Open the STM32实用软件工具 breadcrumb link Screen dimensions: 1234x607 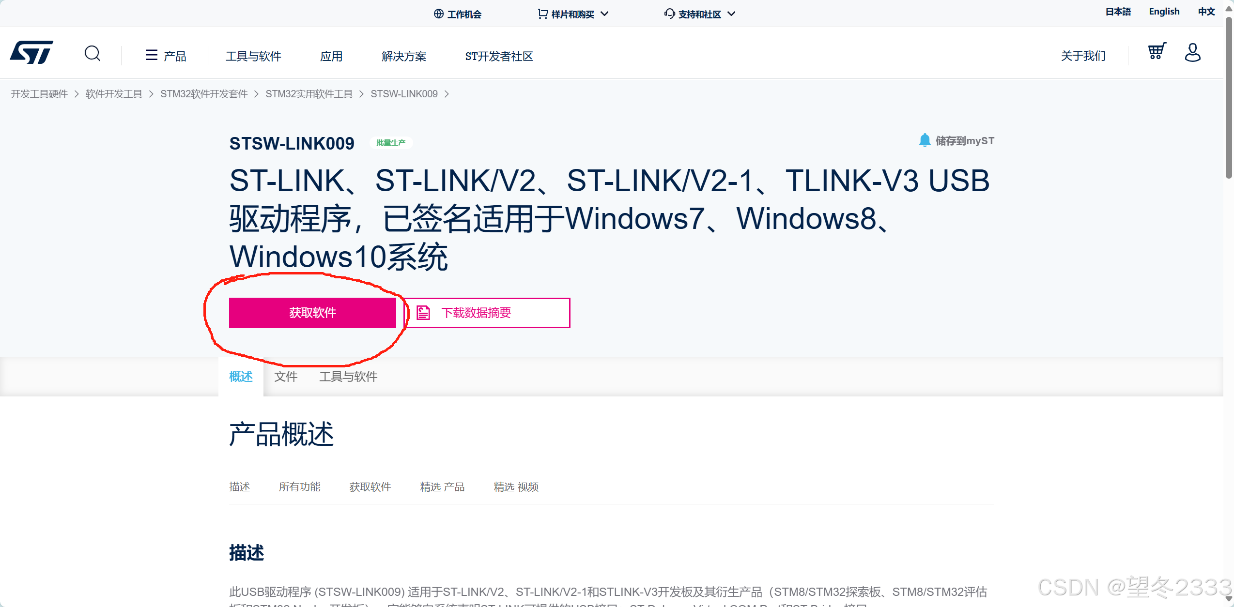click(x=309, y=94)
